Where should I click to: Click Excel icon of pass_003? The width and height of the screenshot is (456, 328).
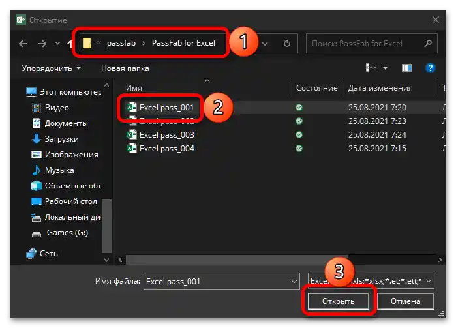(x=131, y=134)
